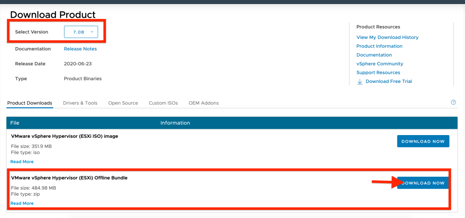The image size is (465, 218).
Task: Download the ESXi ISO image
Action: pos(423,141)
